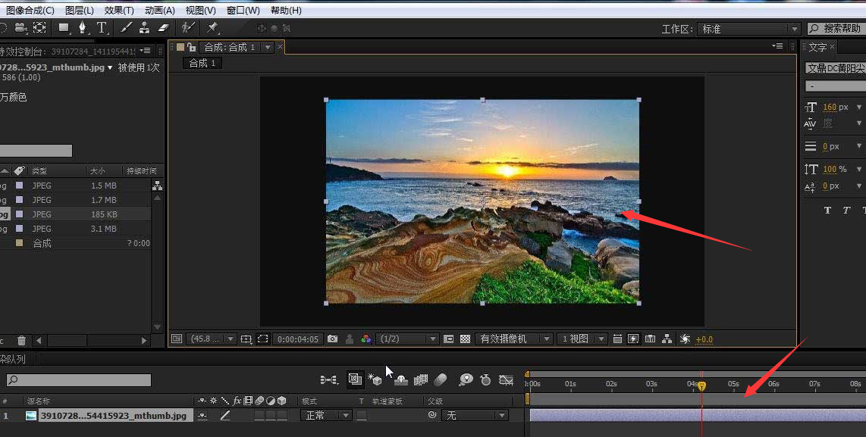This screenshot has width=866, height=437.
Task: Open the 动画(A) menu
Action: click(159, 11)
